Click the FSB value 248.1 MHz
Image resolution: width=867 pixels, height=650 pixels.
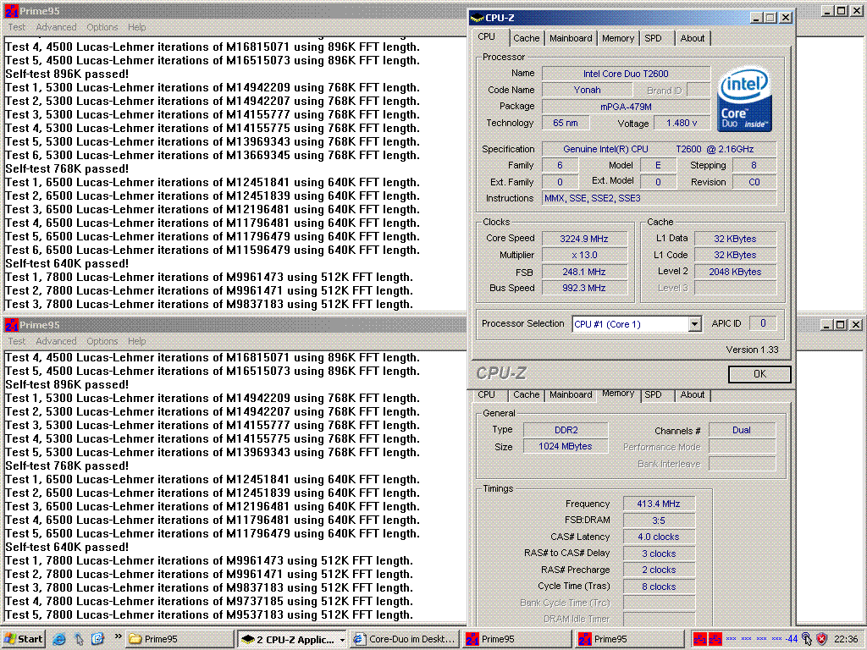coord(584,272)
